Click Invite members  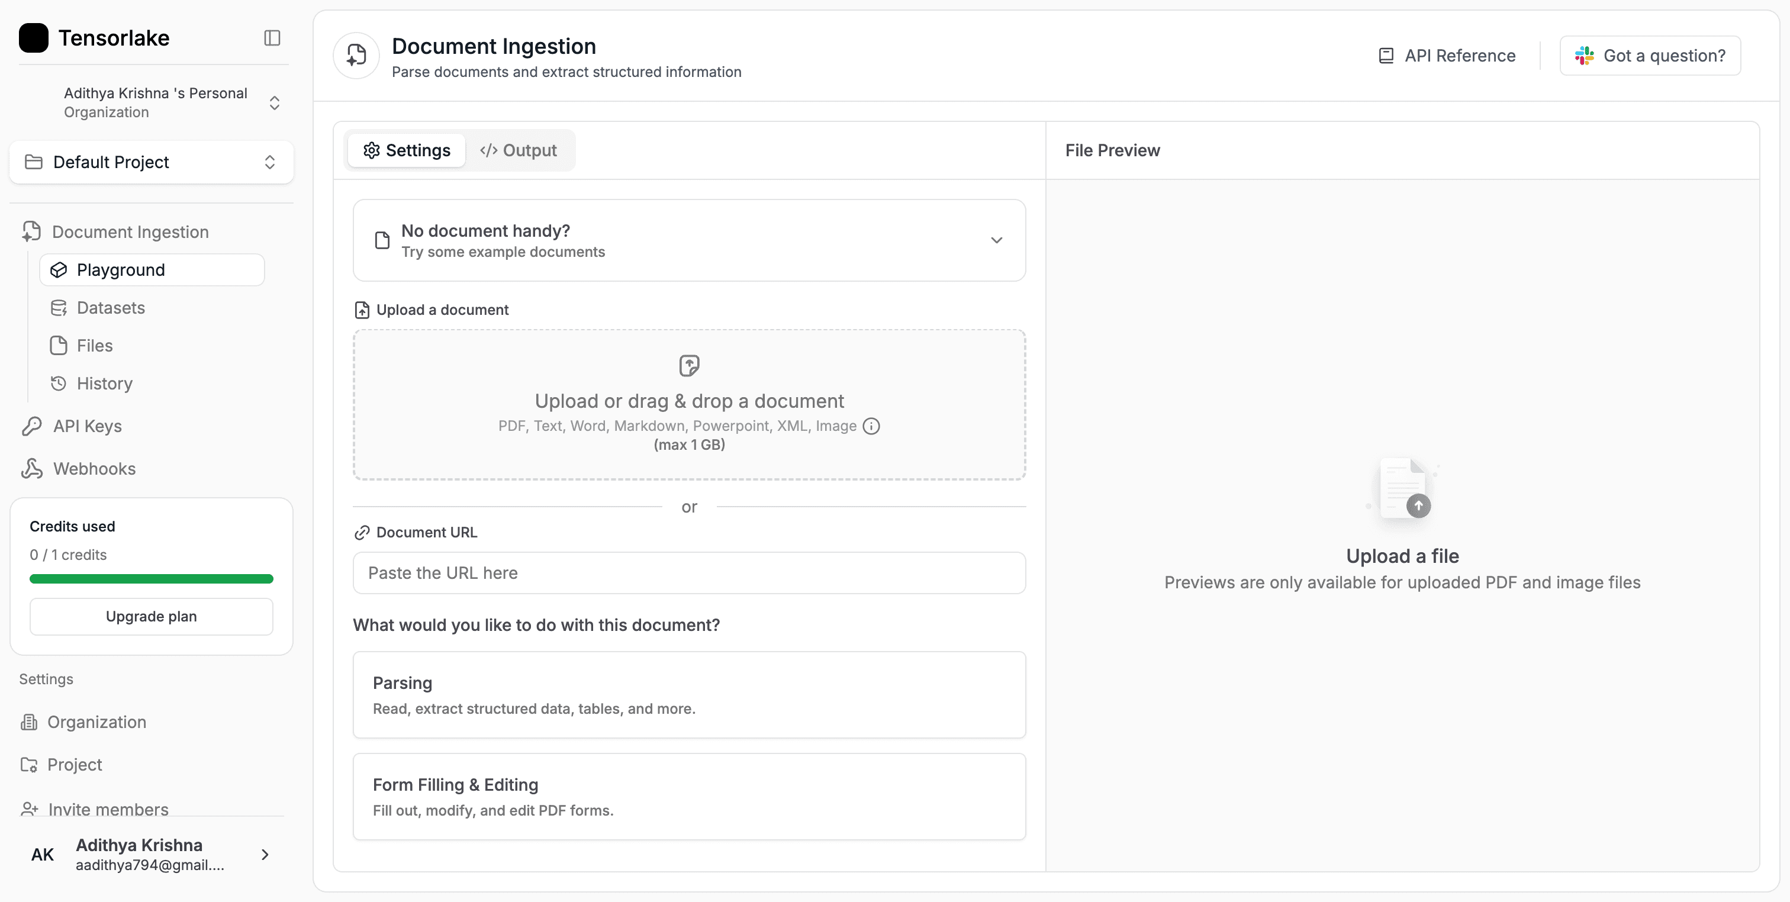pos(108,809)
